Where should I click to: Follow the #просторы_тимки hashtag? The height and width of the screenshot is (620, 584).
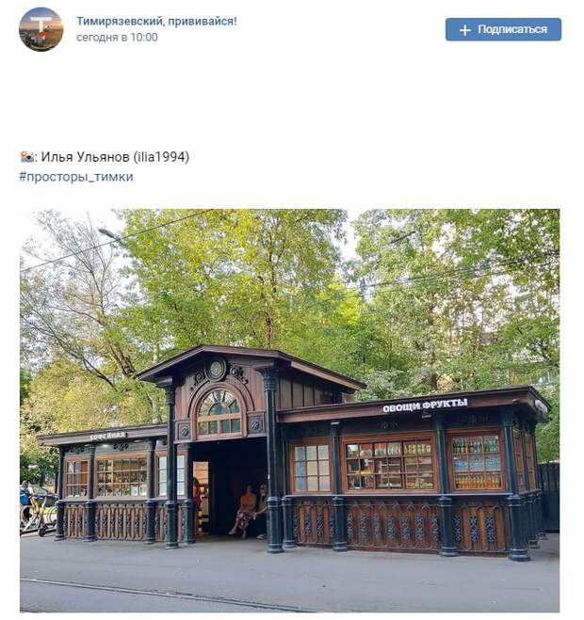coord(76,177)
